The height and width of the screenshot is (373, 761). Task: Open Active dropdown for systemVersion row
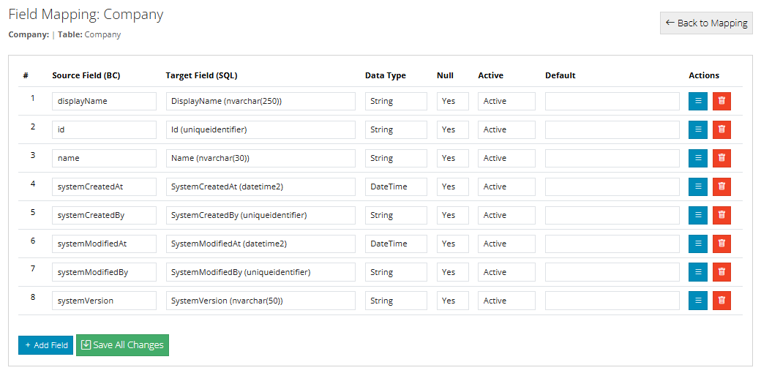(x=506, y=301)
